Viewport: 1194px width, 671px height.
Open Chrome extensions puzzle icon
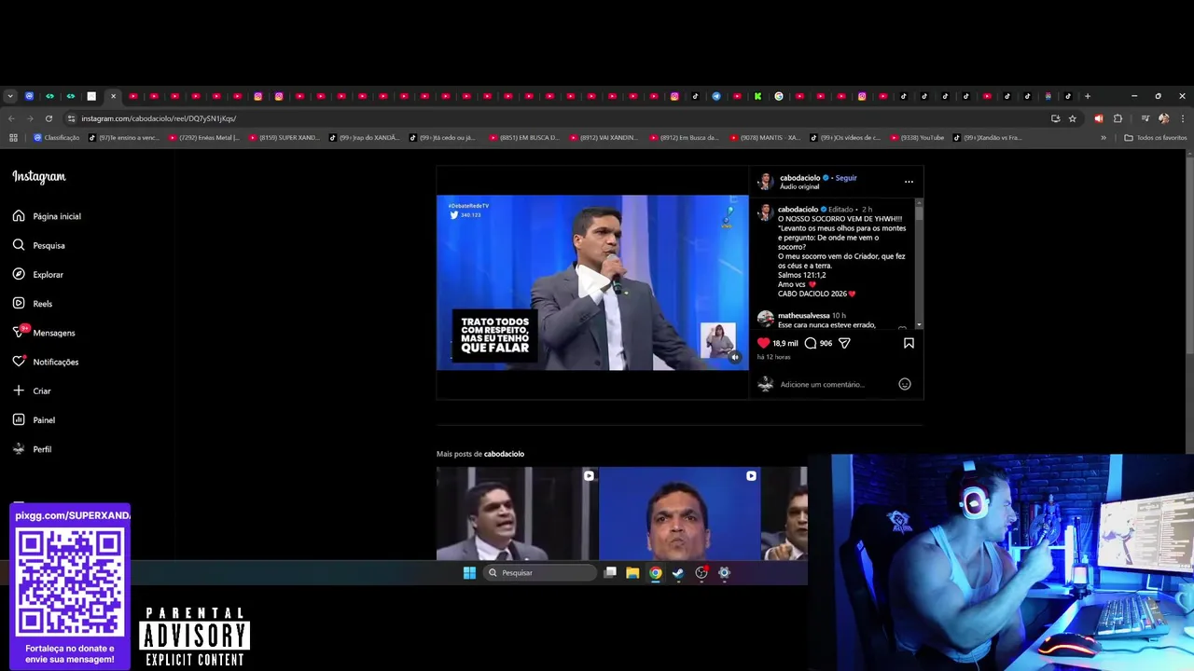click(1118, 118)
